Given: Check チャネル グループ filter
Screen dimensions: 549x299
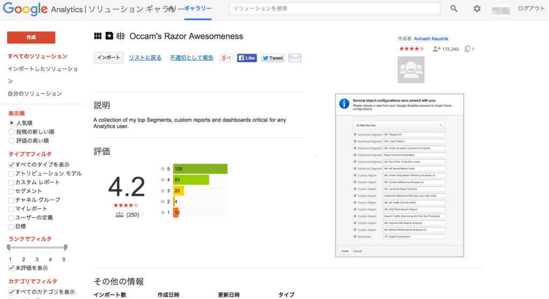Looking at the screenshot, I should pos(11,200).
